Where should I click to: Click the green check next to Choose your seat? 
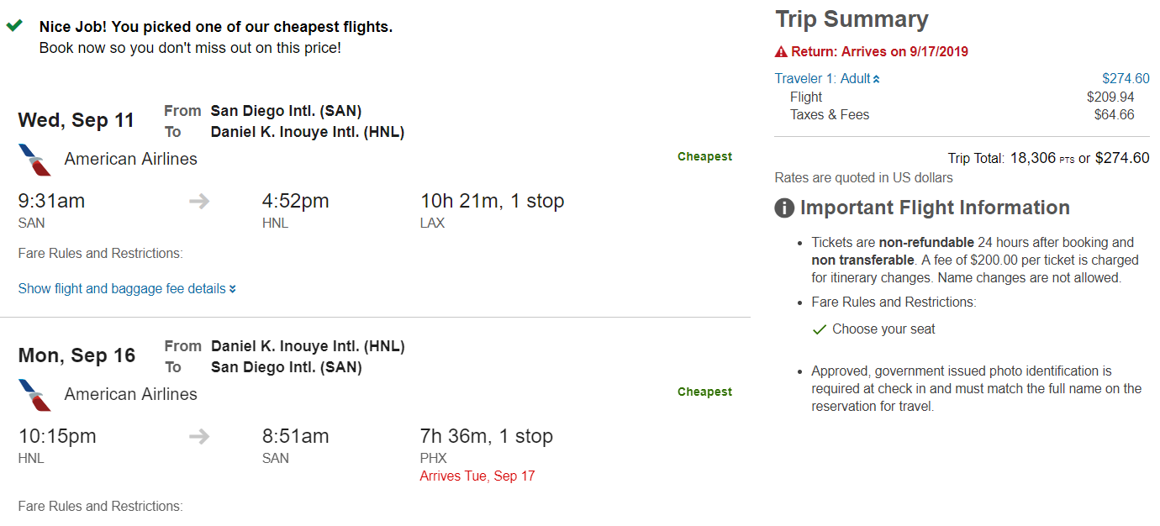click(820, 330)
